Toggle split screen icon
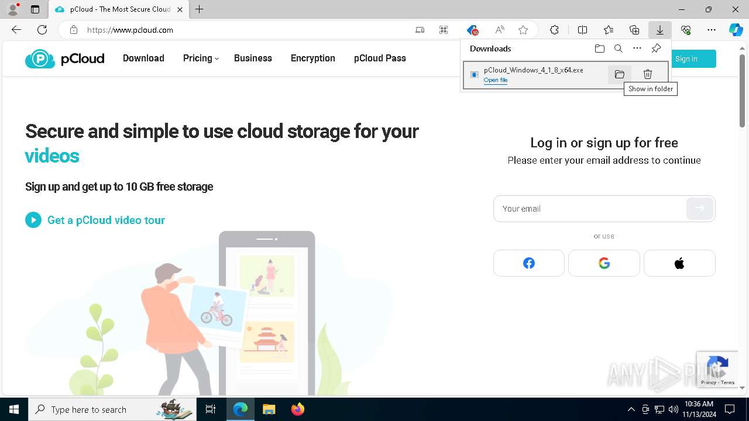 coord(582,30)
